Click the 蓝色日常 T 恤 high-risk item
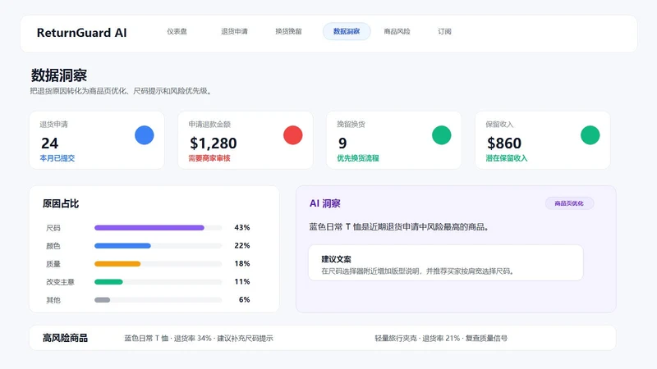Screen dimensions: 657x369 coord(198,338)
